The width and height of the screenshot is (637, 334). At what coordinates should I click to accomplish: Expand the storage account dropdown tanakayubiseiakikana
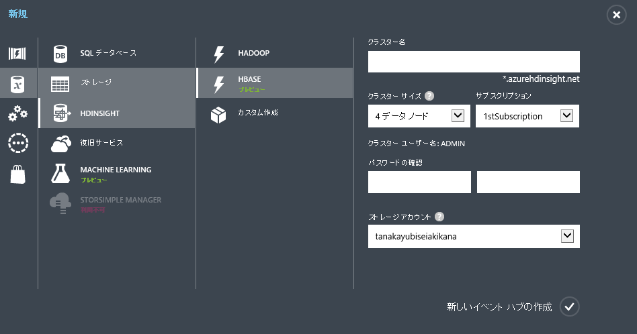pos(566,236)
